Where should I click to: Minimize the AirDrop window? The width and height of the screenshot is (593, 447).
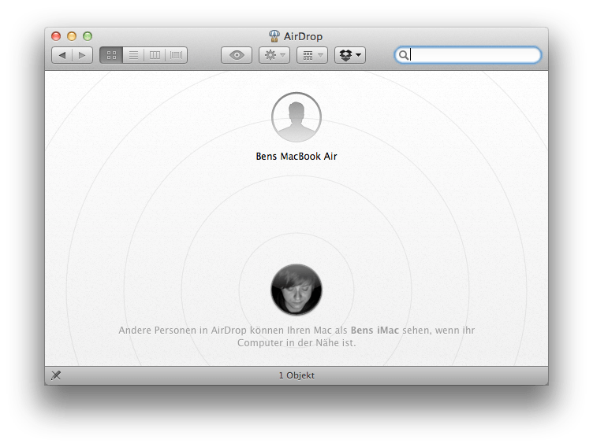point(72,36)
